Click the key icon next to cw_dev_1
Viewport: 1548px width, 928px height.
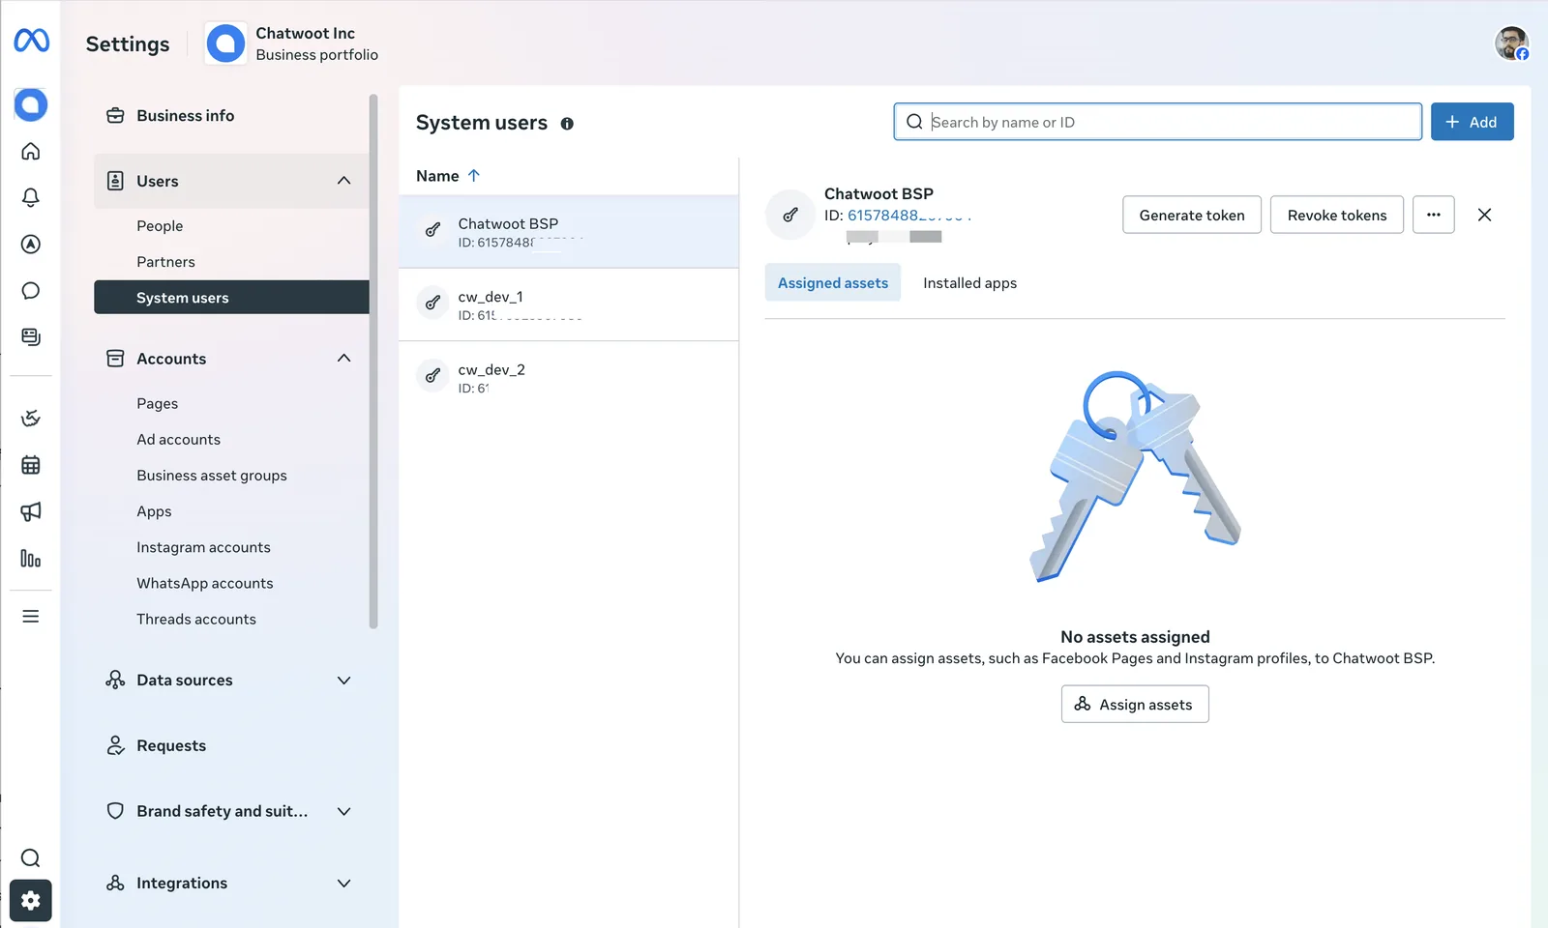(x=433, y=303)
